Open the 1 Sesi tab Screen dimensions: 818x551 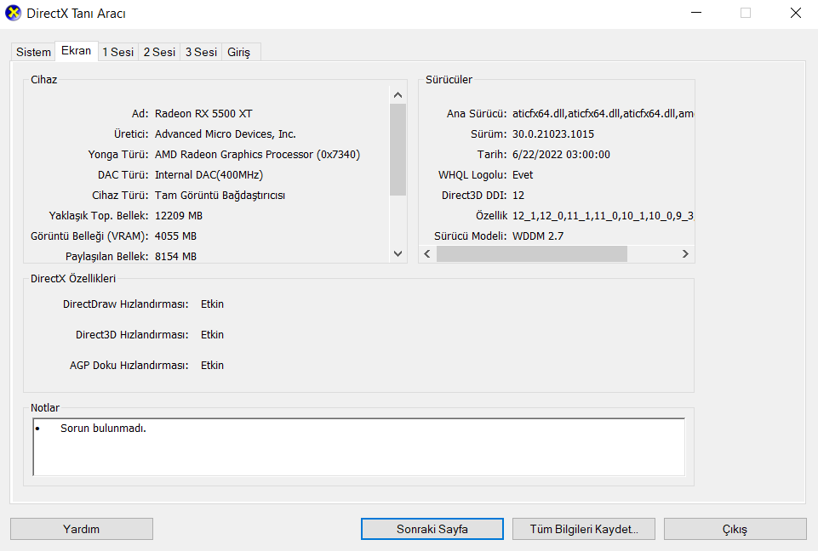click(118, 52)
